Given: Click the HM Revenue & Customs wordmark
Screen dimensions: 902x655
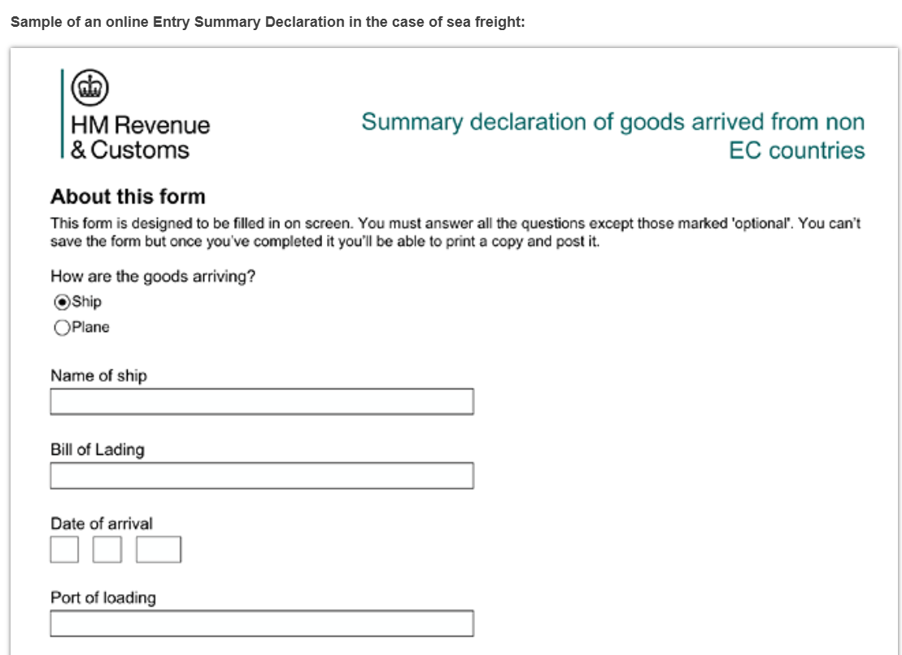Looking at the screenshot, I should [x=140, y=138].
